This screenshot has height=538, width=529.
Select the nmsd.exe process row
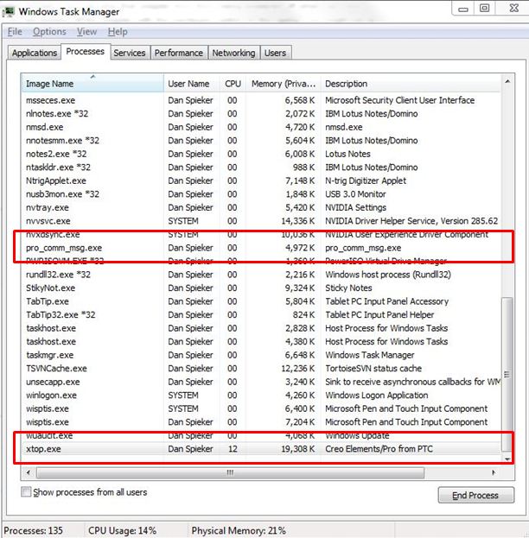pos(260,127)
